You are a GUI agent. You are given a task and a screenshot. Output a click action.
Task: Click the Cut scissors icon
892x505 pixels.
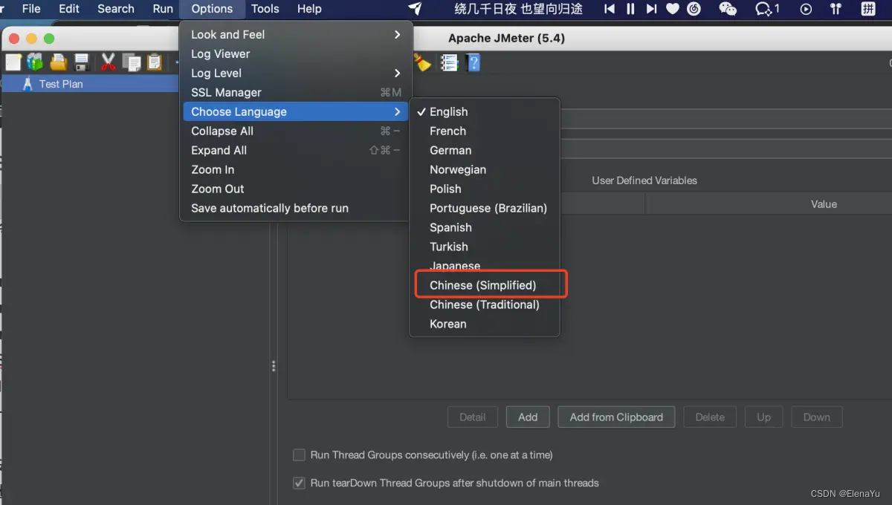tap(109, 62)
